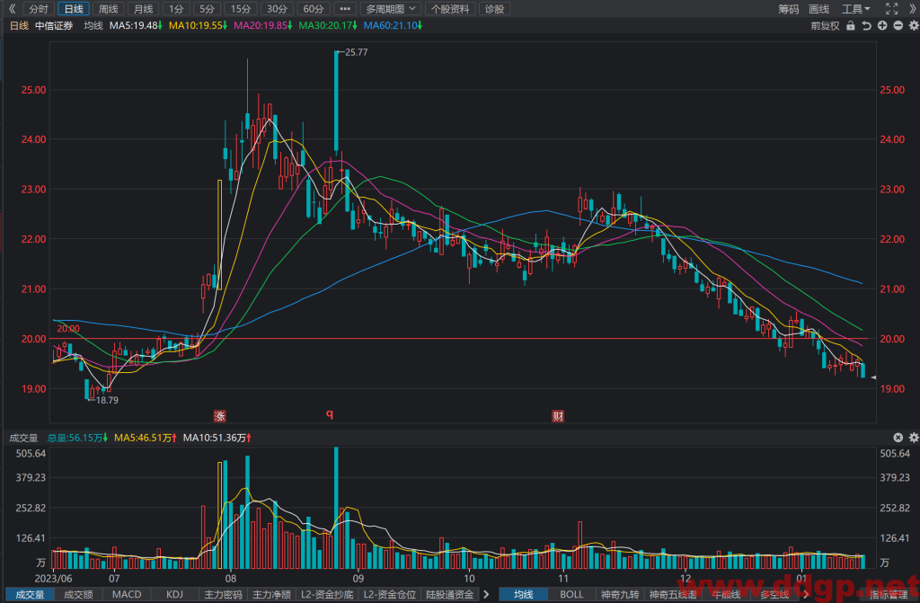Expand right panel with double-chevron arrow

913,9
